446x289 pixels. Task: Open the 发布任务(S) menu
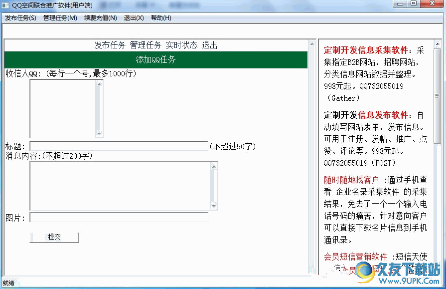(20, 18)
